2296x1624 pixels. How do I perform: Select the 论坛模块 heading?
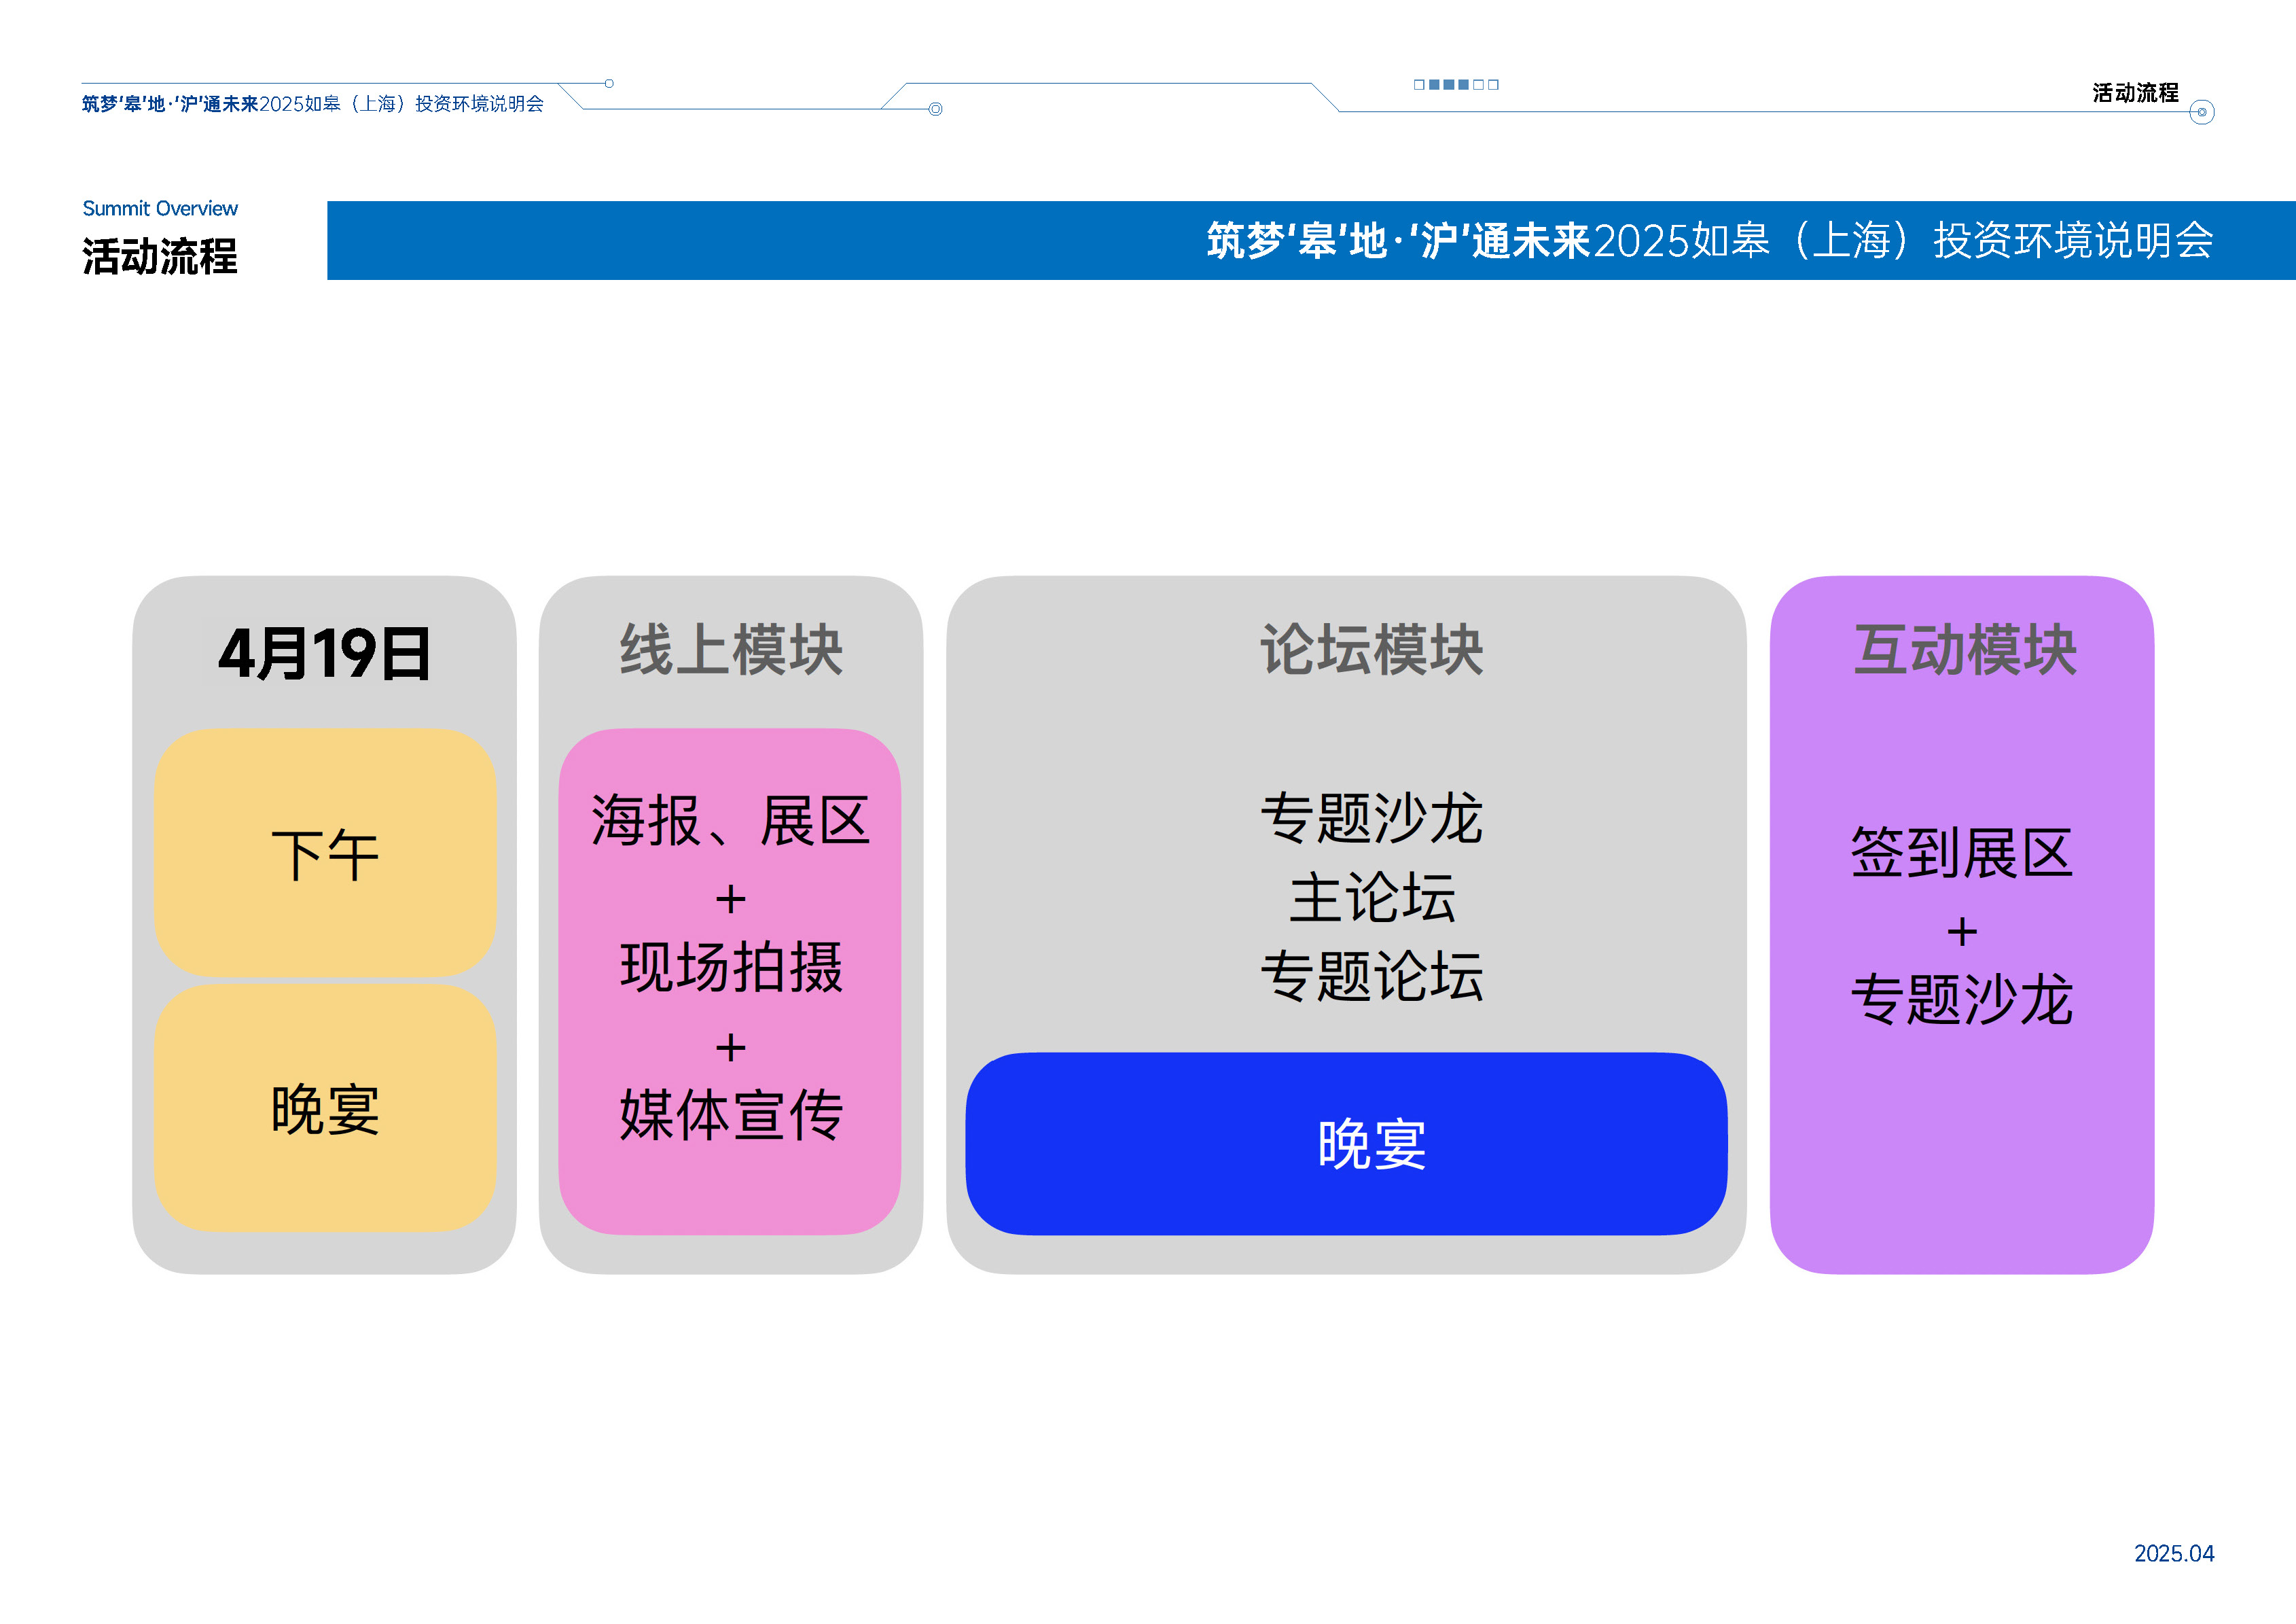(x=1371, y=650)
